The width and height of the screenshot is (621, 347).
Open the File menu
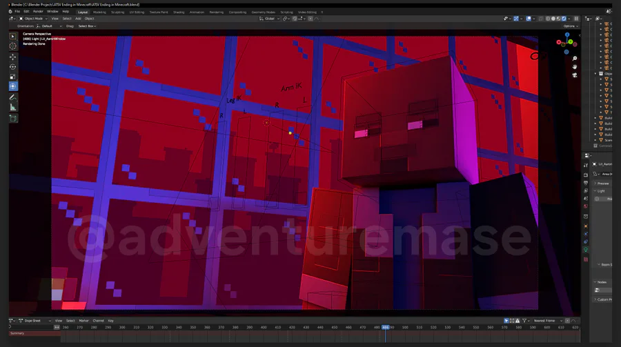[x=17, y=12]
